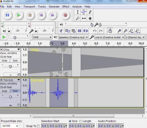Image resolution: width=147 pixels, height=128 pixels.
Task: Click the Trim audio icon
Action: [80, 31]
